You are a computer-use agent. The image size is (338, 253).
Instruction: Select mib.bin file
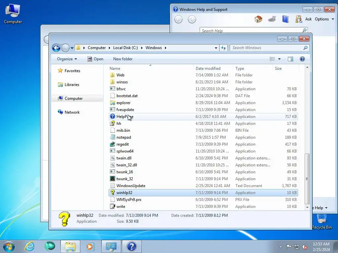123,130
